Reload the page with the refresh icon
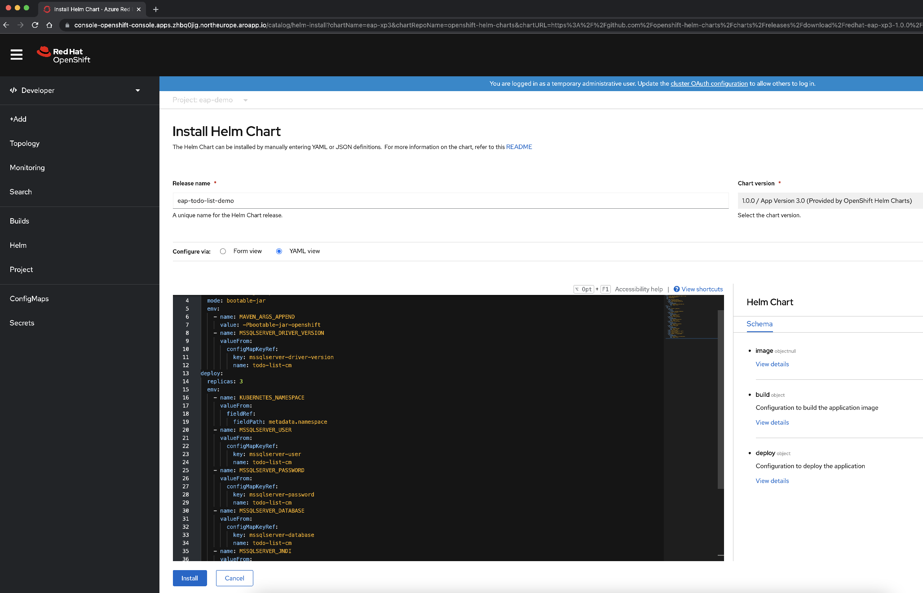923x593 pixels. [x=35, y=26]
